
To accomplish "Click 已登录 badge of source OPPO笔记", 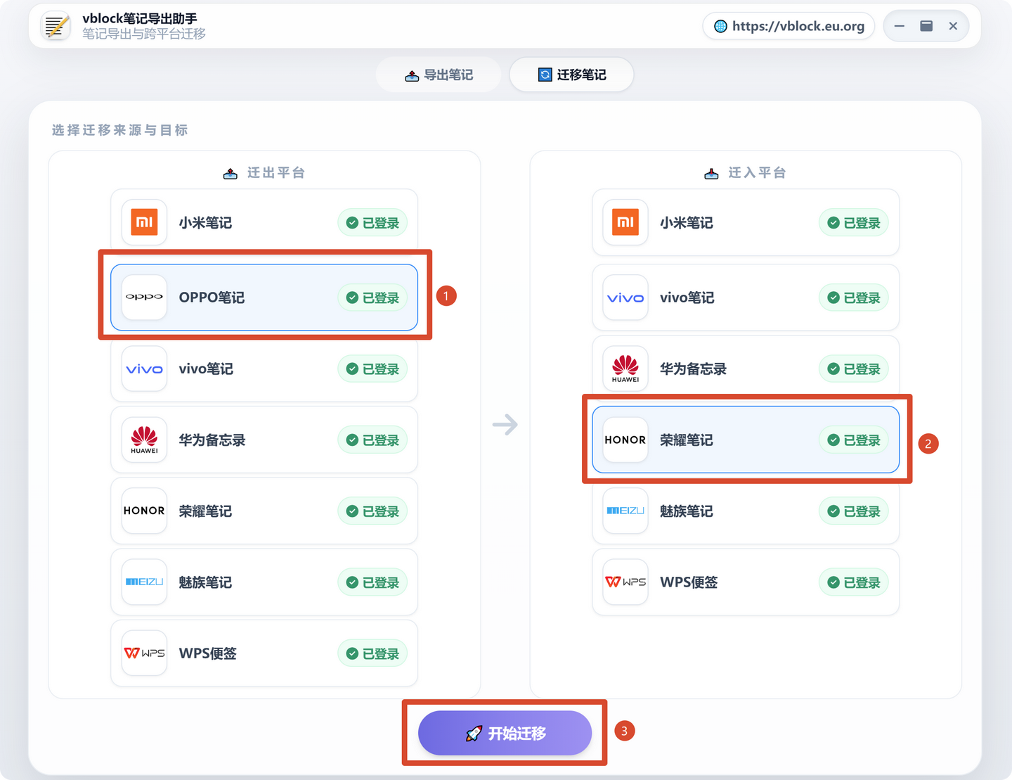I will click(372, 298).
